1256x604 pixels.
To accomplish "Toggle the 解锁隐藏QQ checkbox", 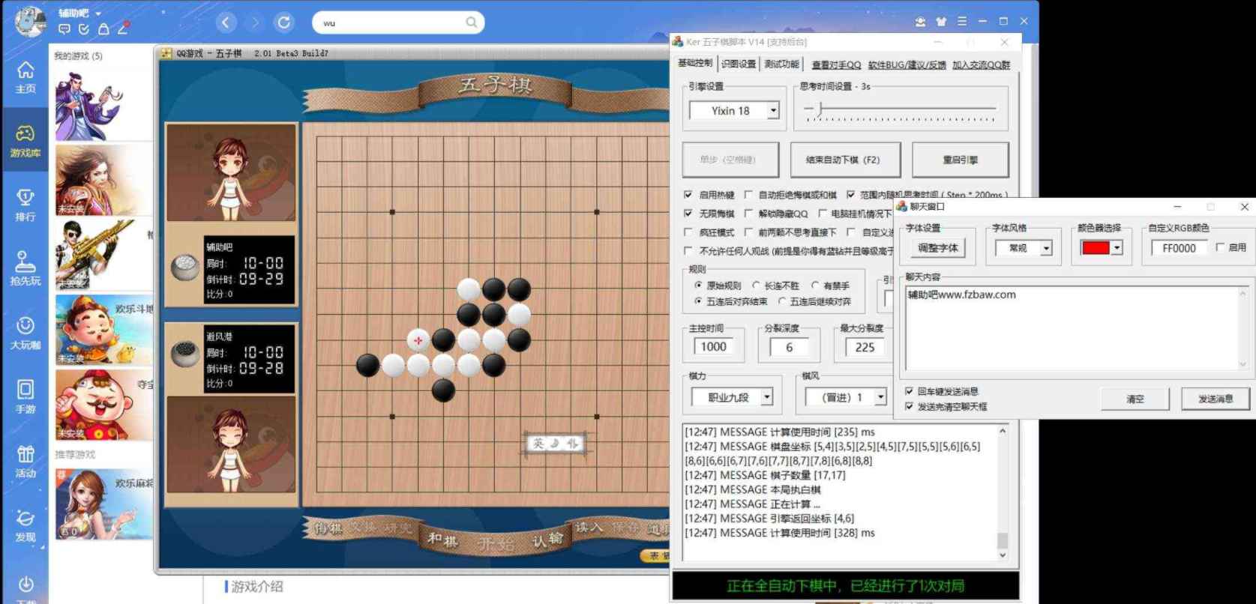I will pos(748,214).
